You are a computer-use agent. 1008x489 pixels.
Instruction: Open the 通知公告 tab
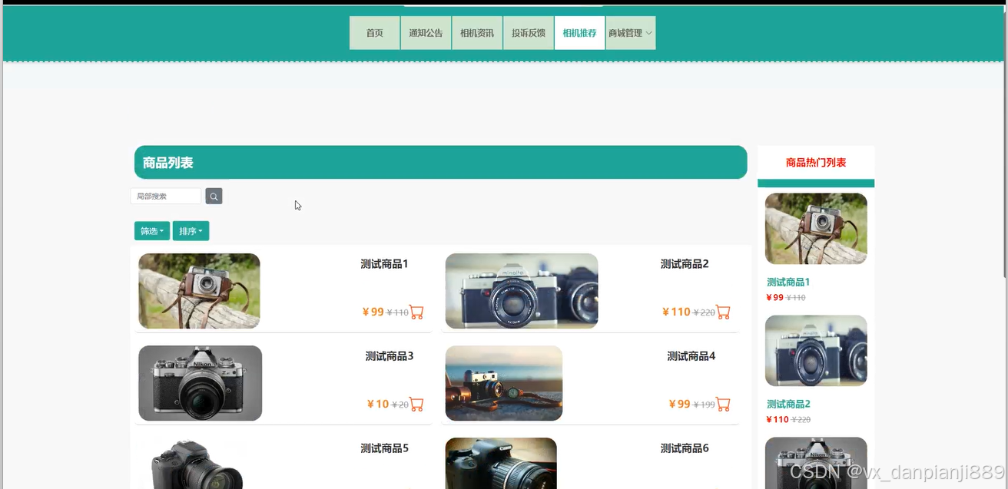426,33
